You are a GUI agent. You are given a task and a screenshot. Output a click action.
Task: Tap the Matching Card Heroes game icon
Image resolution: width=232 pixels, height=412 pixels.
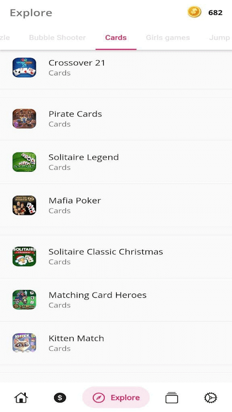pyautogui.click(x=24, y=300)
